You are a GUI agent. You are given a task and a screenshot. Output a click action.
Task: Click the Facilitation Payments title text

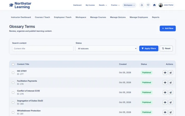click(x=27, y=81)
